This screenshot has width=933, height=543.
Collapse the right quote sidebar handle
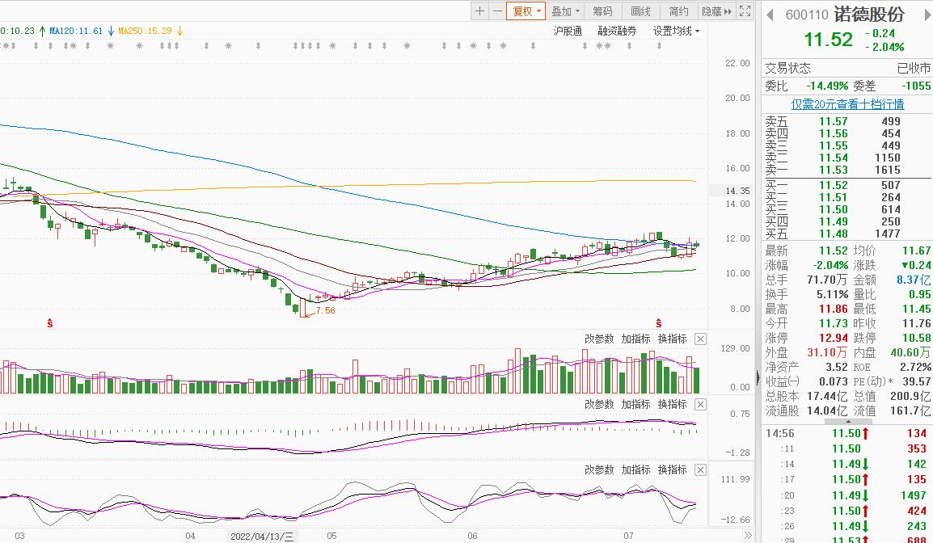[x=758, y=377]
